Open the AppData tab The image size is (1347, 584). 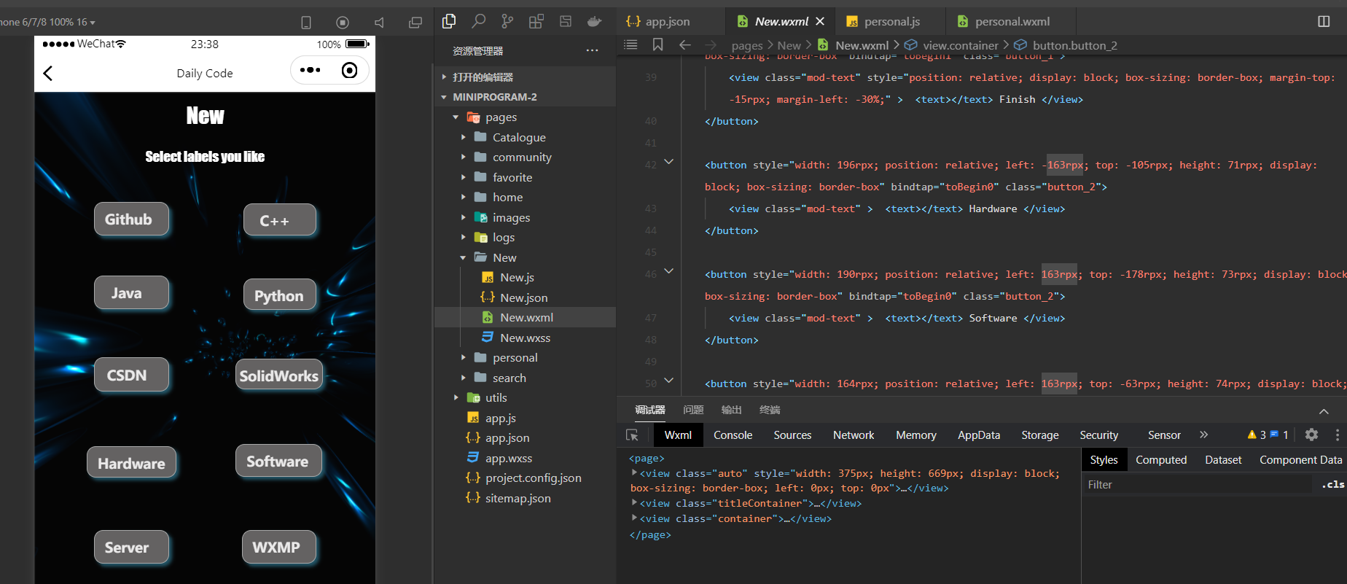tap(978, 435)
